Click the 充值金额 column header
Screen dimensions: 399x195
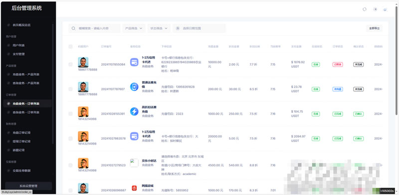point(213,46)
